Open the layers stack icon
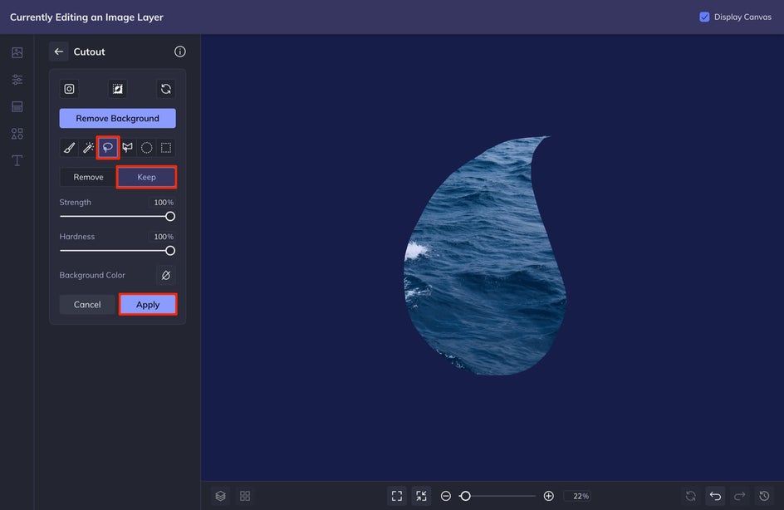784x510 pixels. click(x=221, y=496)
